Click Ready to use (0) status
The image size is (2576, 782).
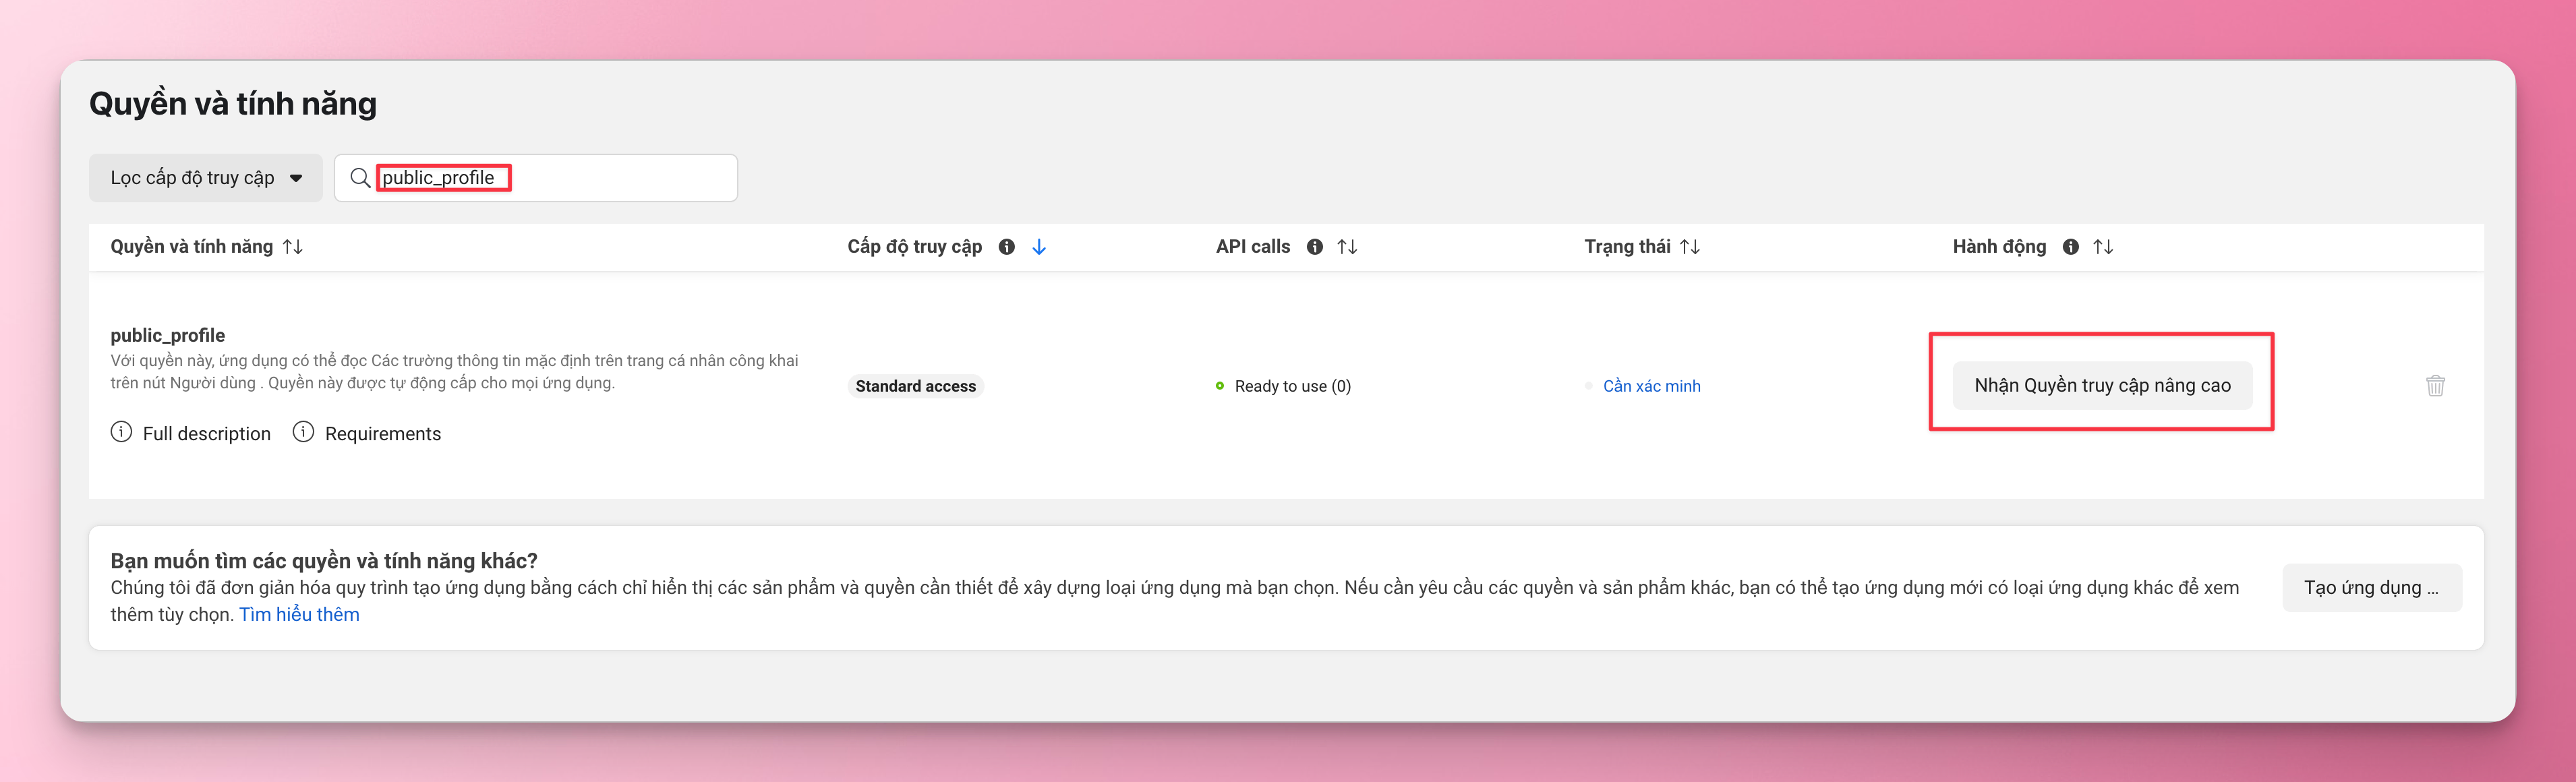1291,386
